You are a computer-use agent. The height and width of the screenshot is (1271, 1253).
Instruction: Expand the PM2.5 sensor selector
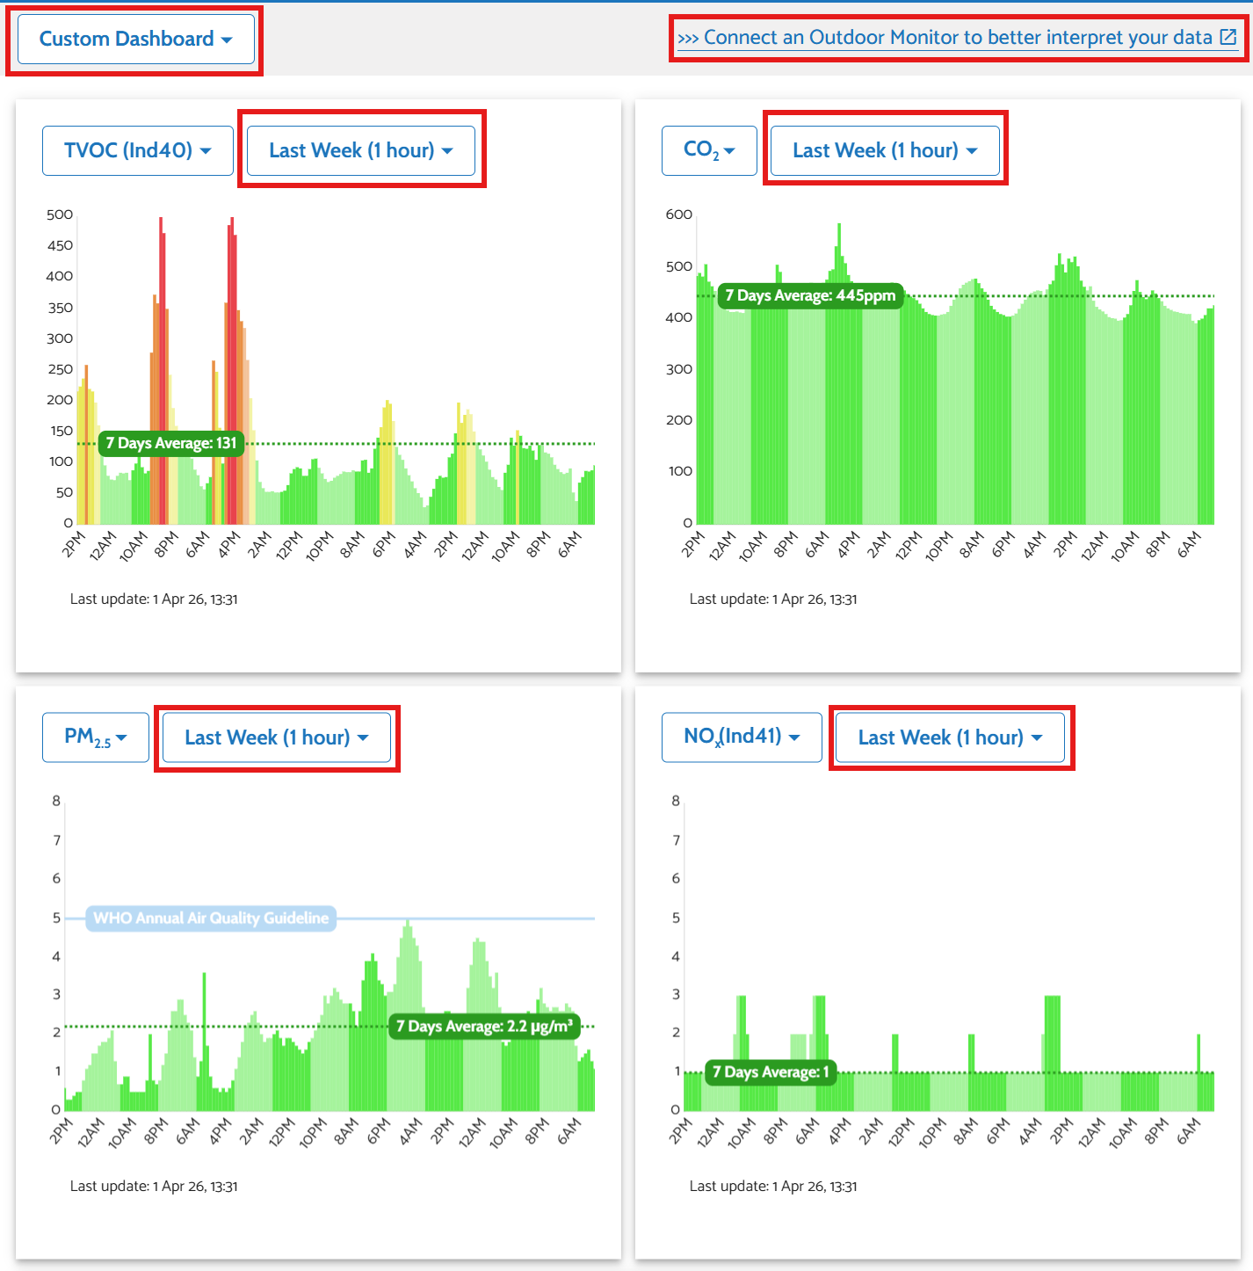95,737
